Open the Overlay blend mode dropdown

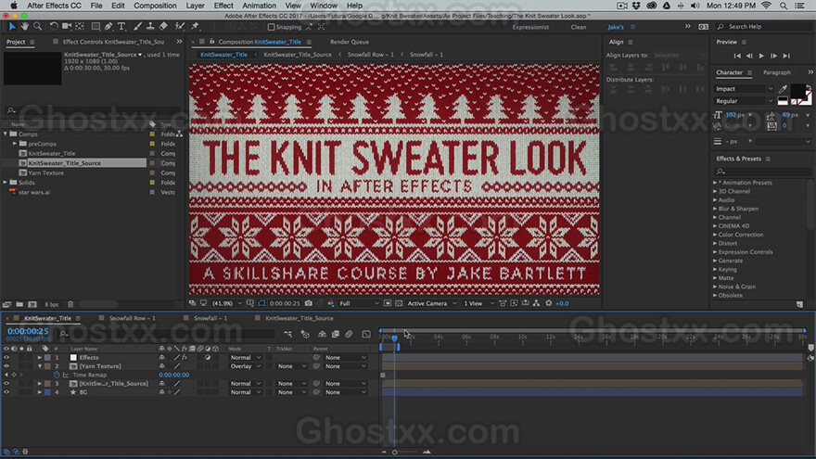[x=245, y=366]
